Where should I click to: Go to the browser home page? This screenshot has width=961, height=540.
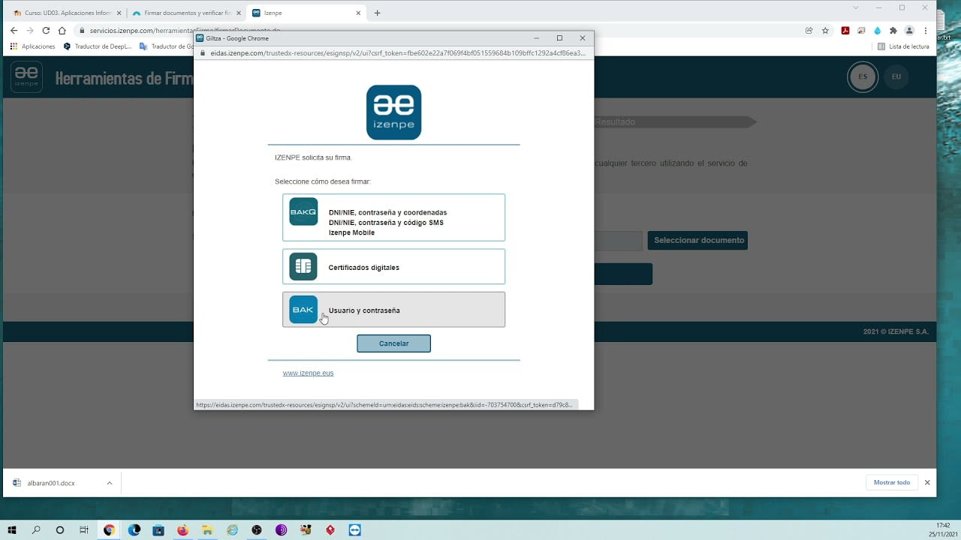62,31
